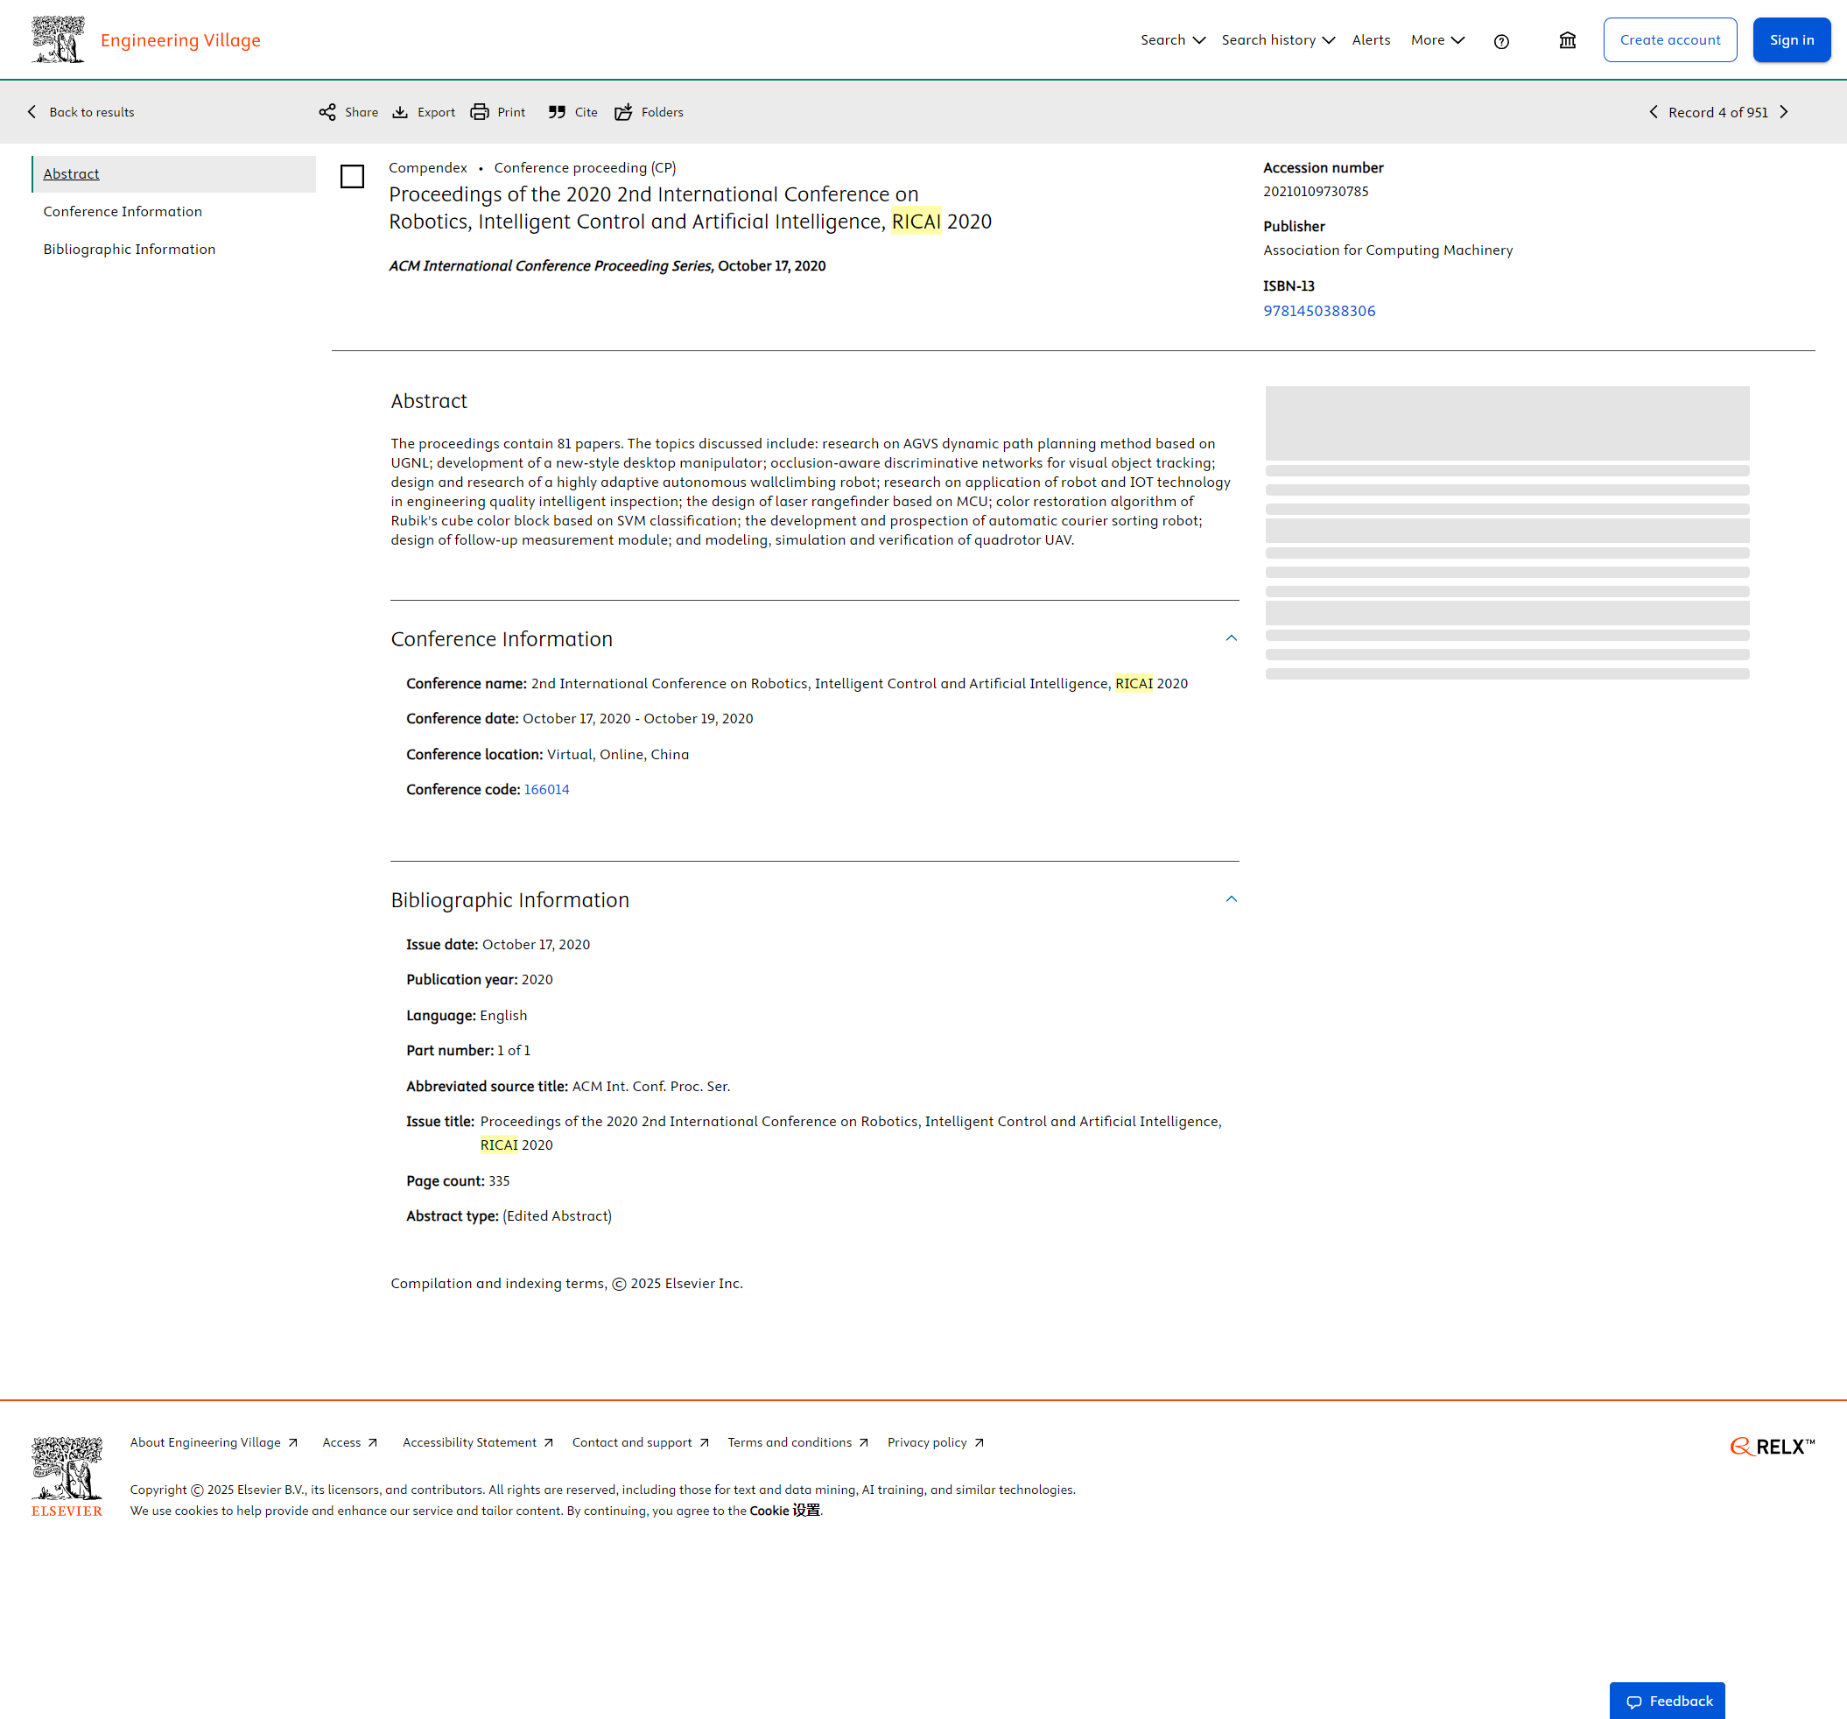Viewport: 1847px width, 1719px height.
Task: Click the 'Virtual, Online, China' conference location
Action: pos(618,755)
